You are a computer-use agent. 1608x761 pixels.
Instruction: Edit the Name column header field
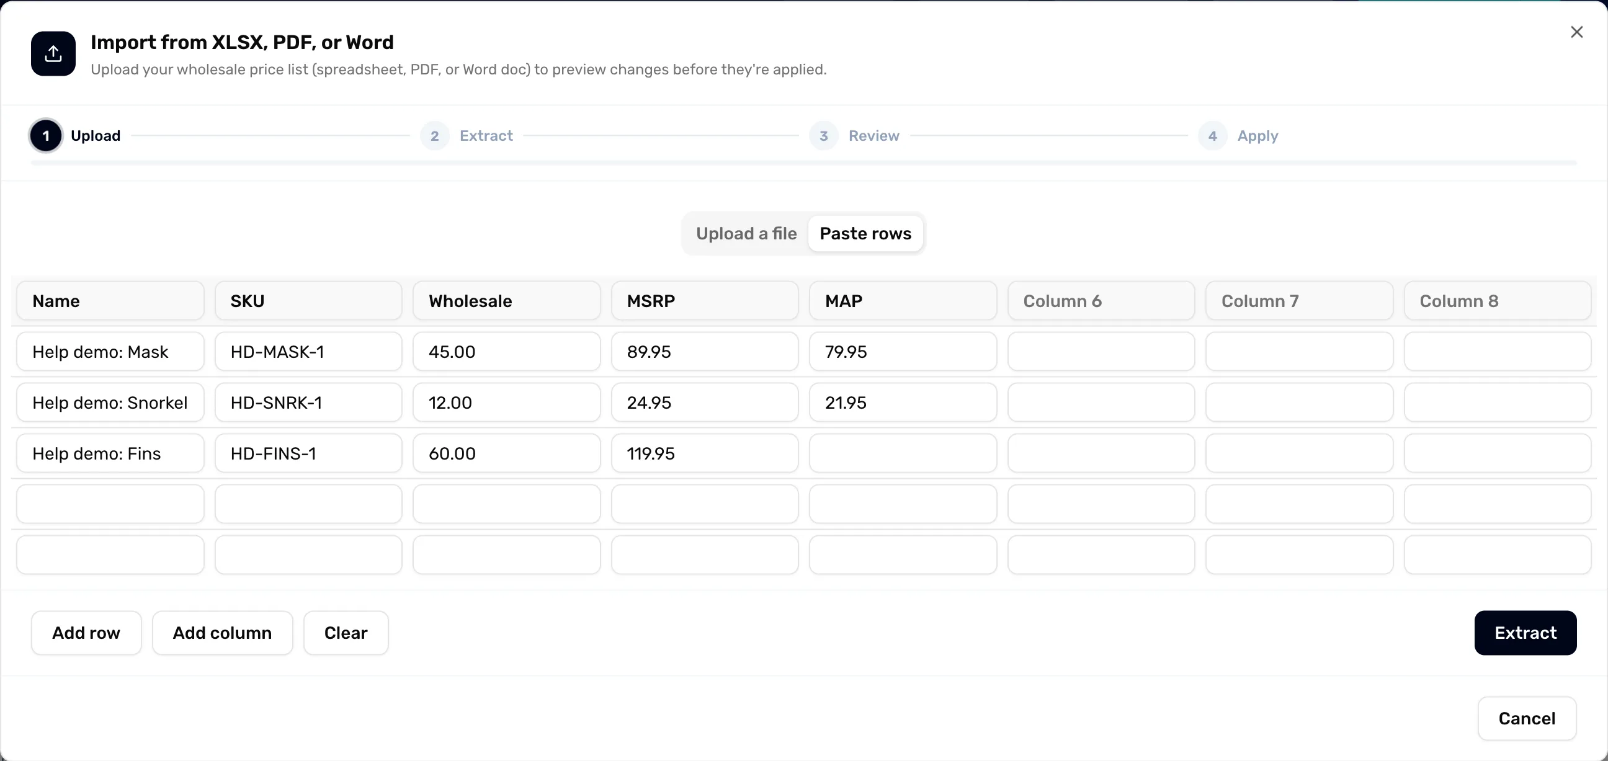(110, 301)
